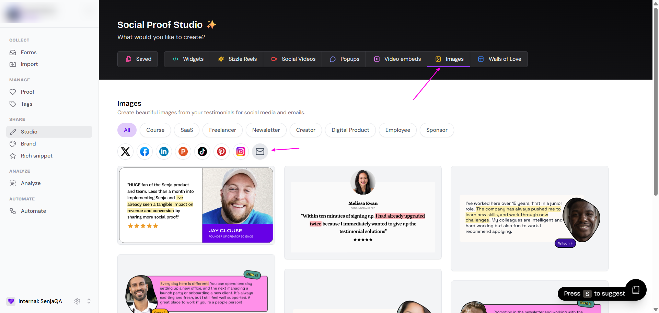
Task: Toggle the All category filter
Action: pyautogui.click(x=127, y=130)
